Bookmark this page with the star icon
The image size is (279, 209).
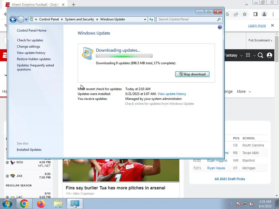[245, 14]
